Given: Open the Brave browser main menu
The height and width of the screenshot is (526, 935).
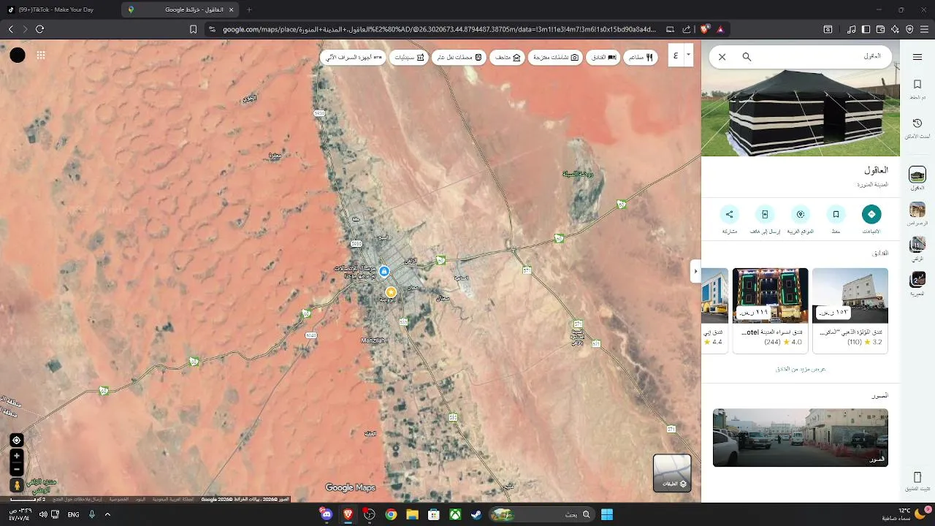Looking at the screenshot, I should click(x=924, y=29).
